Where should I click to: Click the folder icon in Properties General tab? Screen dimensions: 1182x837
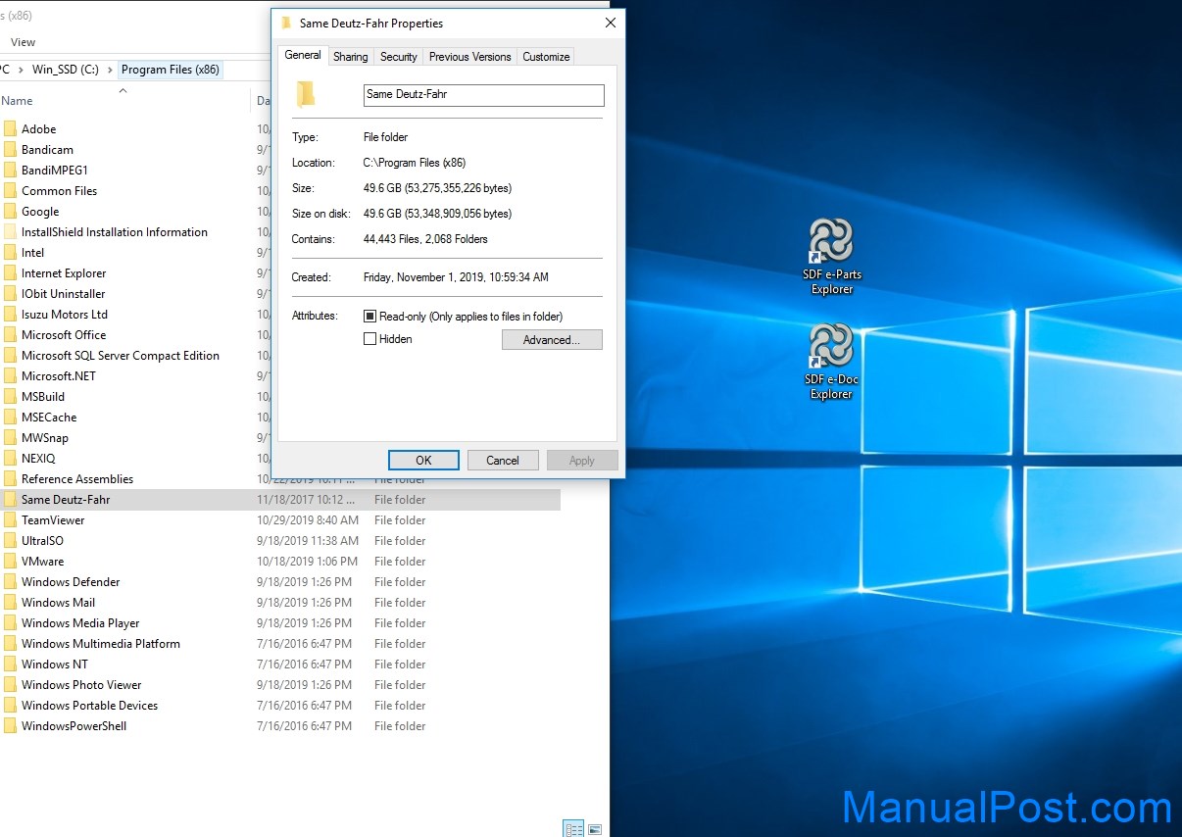click(307, 94)
